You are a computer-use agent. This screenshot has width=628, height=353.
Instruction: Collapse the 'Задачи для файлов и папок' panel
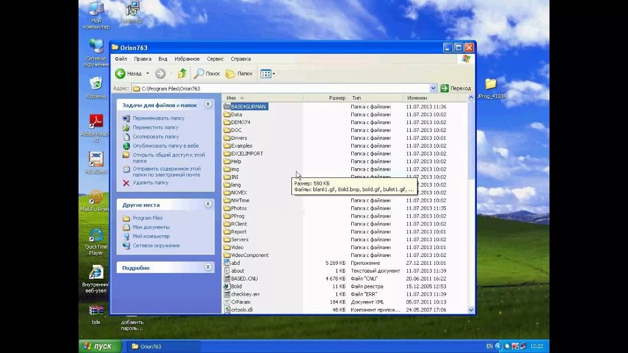coord(208,104)
